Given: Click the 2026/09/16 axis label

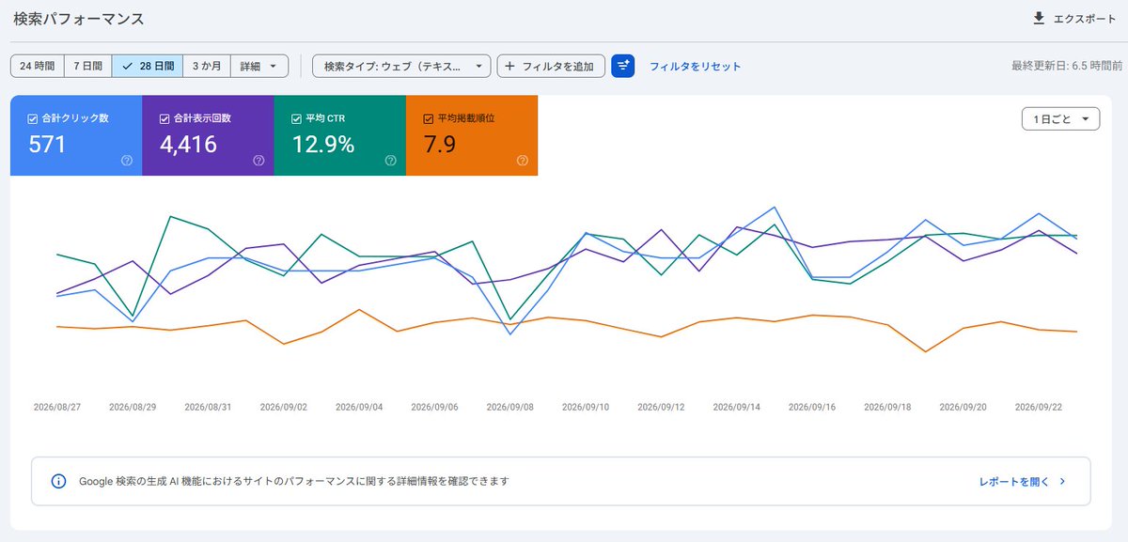Looking at the screenshot, I should coord(812,408).
